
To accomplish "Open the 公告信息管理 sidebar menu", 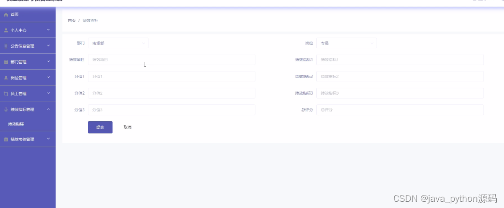I will click(x=28, y=46).
